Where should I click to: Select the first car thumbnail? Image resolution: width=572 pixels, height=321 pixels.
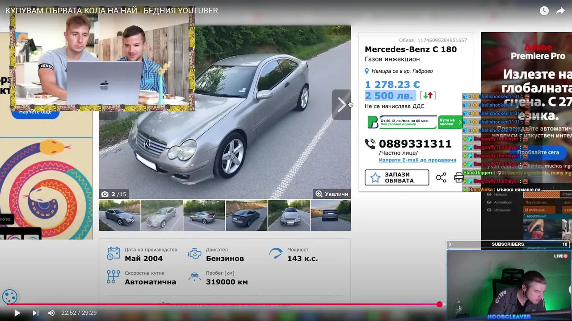pos(119,215)
